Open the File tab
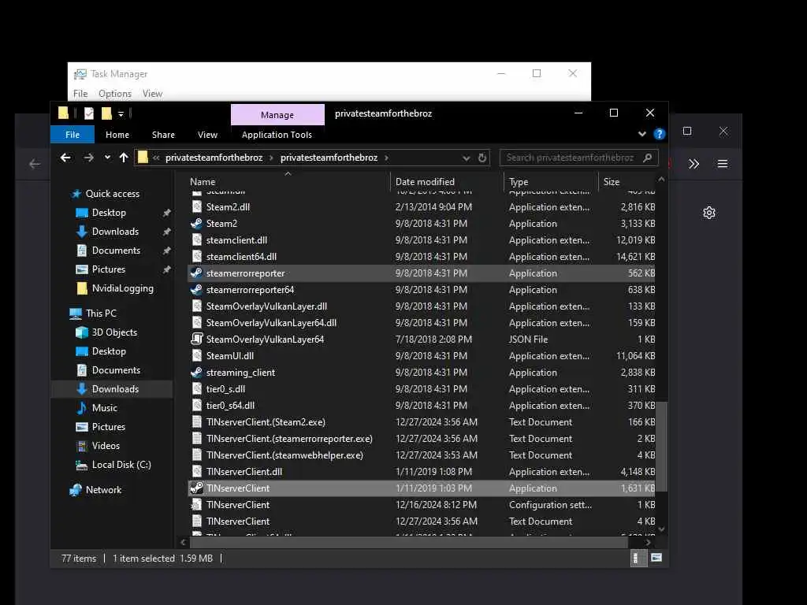This screenshot has width=807, height=605. point(72,134)
